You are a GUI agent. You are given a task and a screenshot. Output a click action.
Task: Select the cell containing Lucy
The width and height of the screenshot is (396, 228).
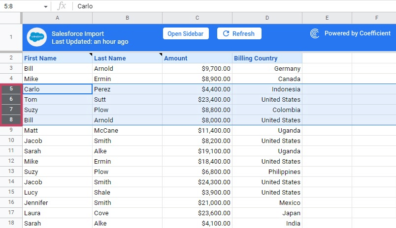point(57,193)
